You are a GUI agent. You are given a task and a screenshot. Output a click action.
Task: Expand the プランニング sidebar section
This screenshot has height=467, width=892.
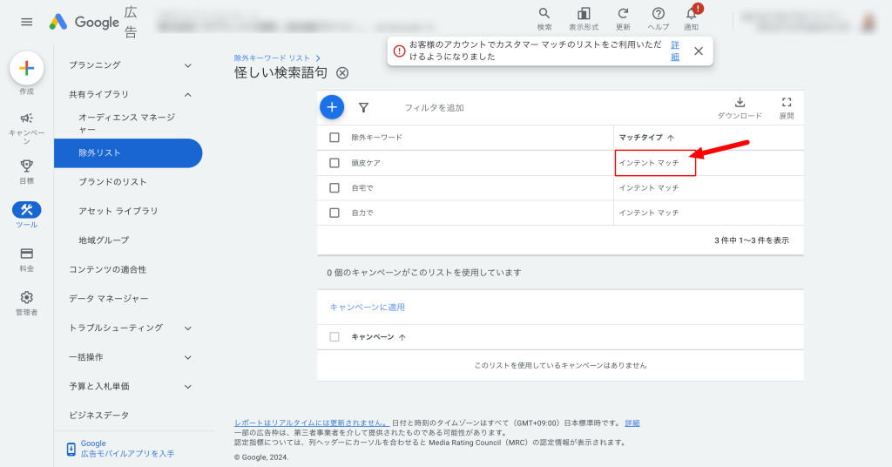(187, 65)
